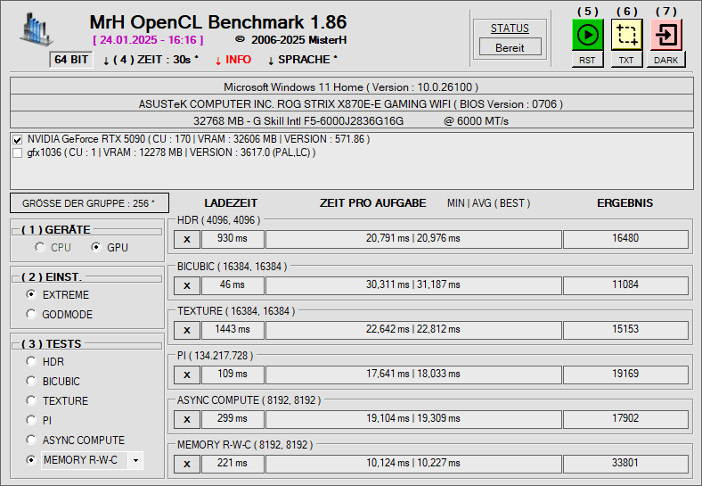The image size is (702, 486).
Task: Select the GODMODE setting
Action: click(x=31, y=314)
